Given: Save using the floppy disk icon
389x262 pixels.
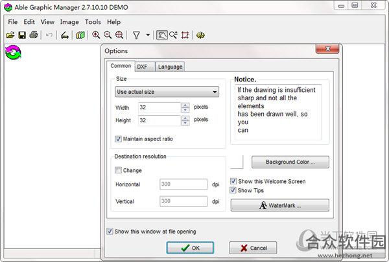Looking at the screenshot, I should [22, 35].
